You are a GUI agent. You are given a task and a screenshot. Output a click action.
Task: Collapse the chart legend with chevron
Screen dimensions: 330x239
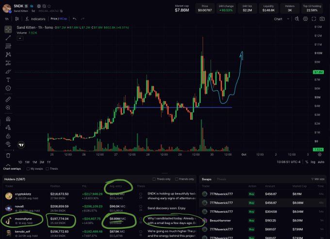tap(20, 38)
